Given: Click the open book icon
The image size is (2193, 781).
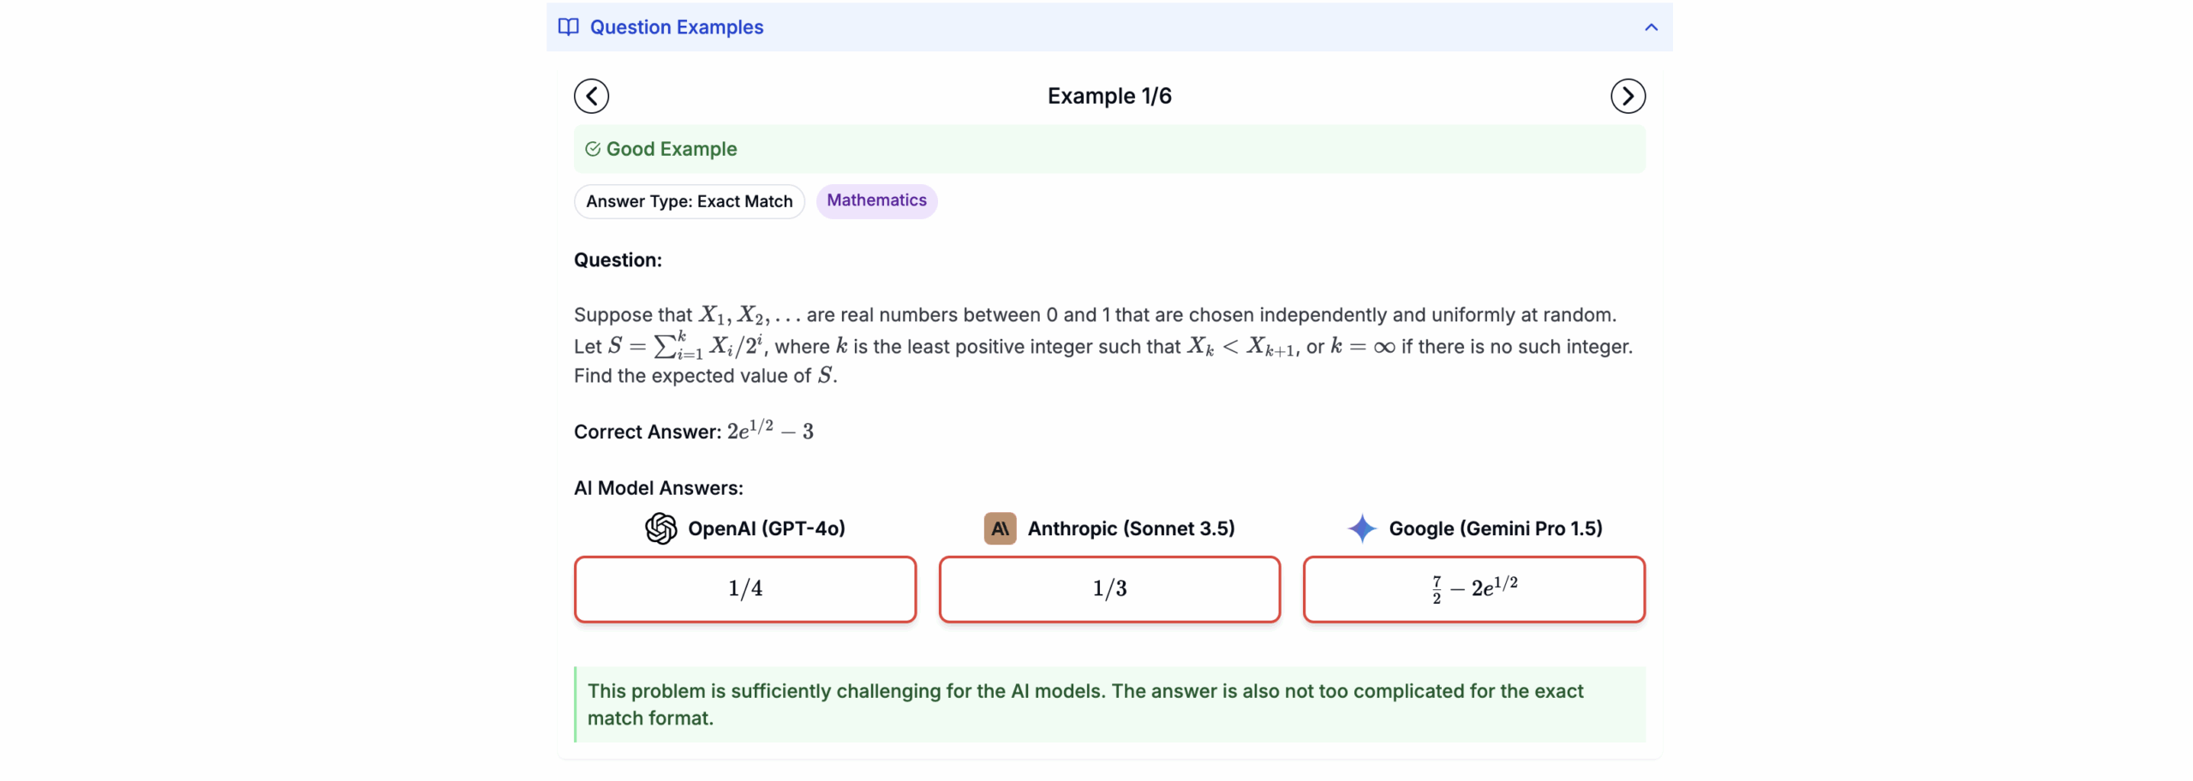Looking at the screenshot, I should tap(568, 27).
